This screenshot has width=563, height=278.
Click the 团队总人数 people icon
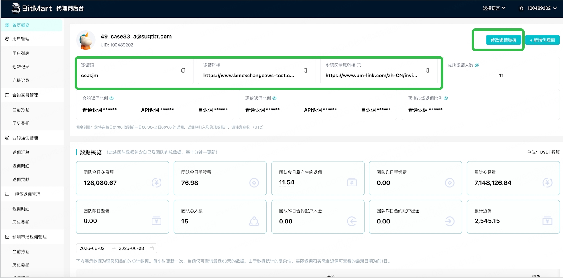(254, 221)
